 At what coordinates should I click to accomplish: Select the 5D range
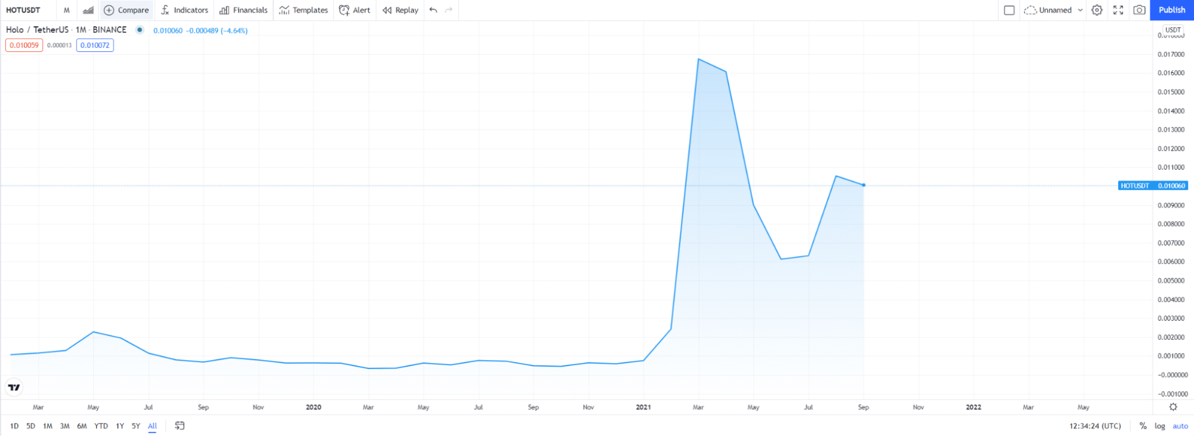click(30, 426)
